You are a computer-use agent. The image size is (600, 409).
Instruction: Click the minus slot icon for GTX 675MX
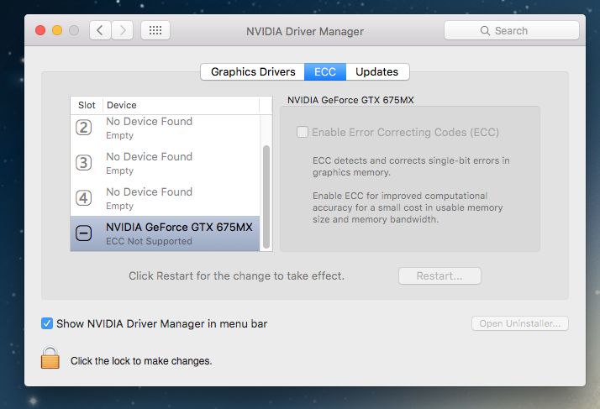coord(83,233)
